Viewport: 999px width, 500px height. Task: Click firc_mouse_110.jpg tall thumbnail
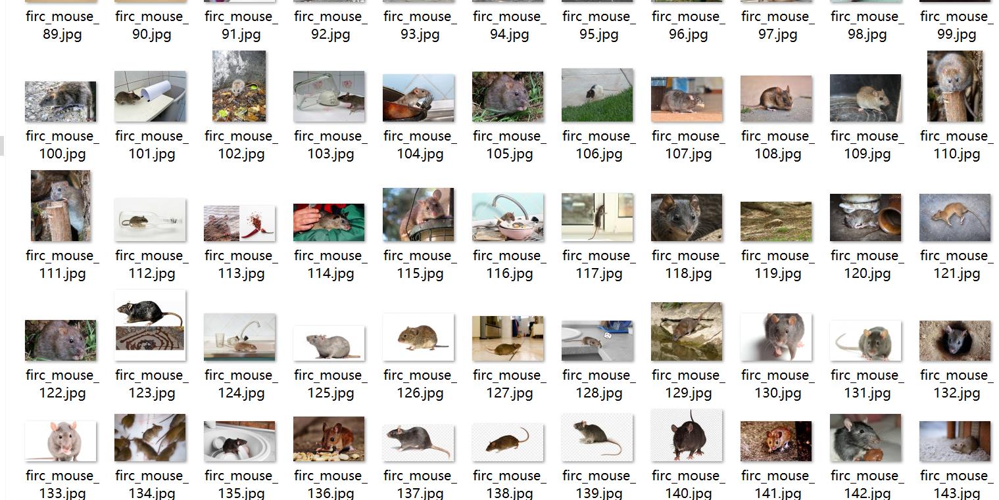click(x=955, y=86)
